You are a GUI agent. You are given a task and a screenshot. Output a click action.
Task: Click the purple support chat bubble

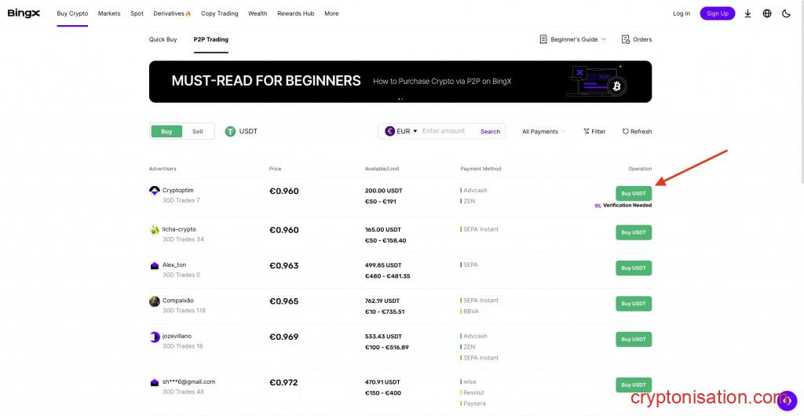[x=787, y=400]
